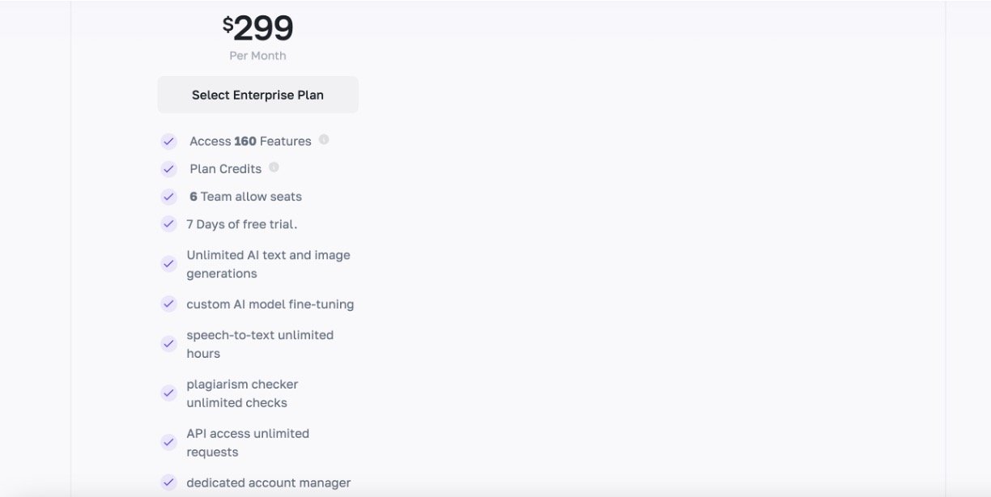991x497 pixels.
Task: Click the $299 price heading
Action: point(257,28)
